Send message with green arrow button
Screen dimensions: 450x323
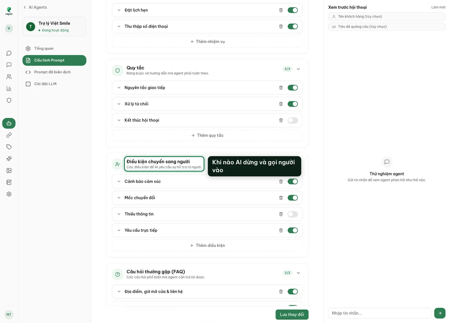[440, 313]
